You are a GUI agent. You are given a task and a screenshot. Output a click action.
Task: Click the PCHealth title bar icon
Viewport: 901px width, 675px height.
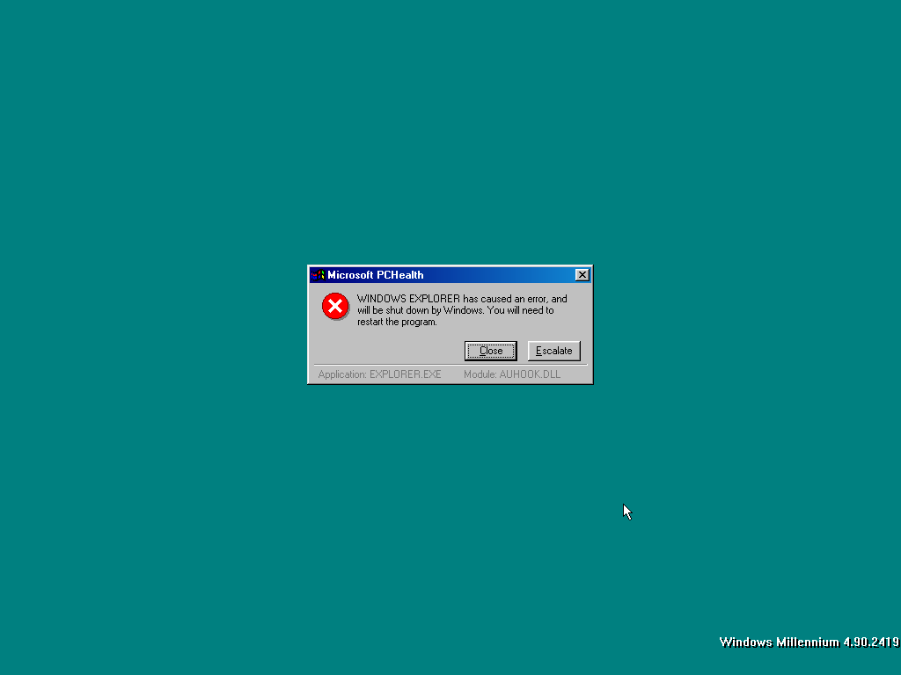[x=318, y=275]
